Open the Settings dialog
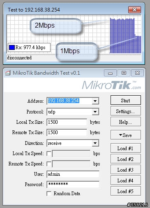Screen dimensions: 150x208 126,111
